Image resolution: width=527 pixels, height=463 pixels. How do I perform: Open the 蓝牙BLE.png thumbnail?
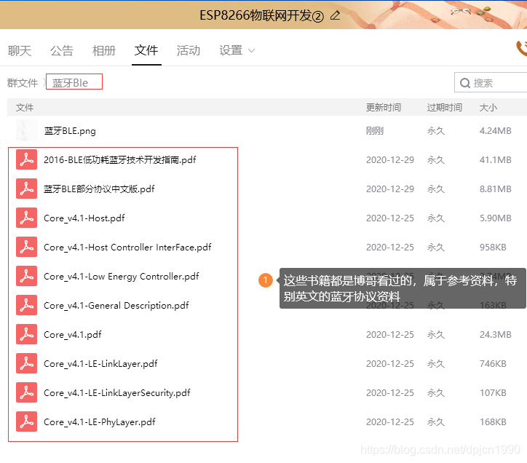pyautogui.click(x=26, y=130)
